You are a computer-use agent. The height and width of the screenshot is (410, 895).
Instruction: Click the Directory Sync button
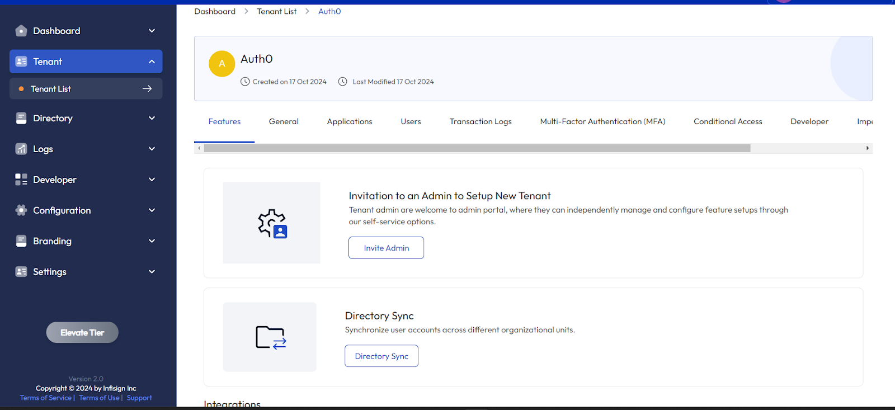pos(381,356)
